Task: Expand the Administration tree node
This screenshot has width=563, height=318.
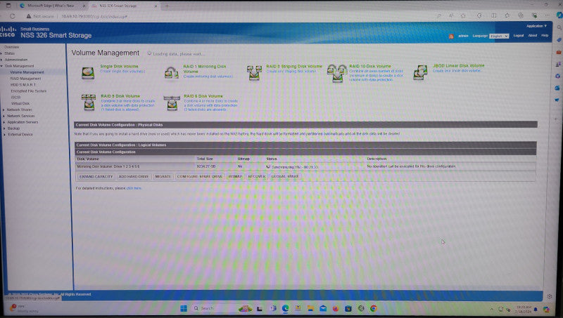Action: (2, 60)
